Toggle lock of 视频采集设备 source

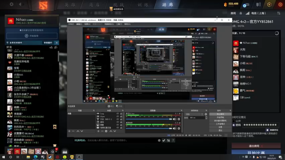[121, 128]
